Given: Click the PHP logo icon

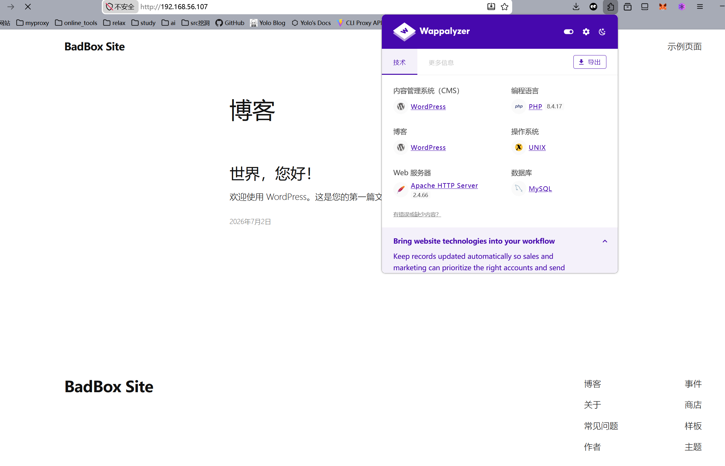Looking at the screenshot, I should point(519,106).
